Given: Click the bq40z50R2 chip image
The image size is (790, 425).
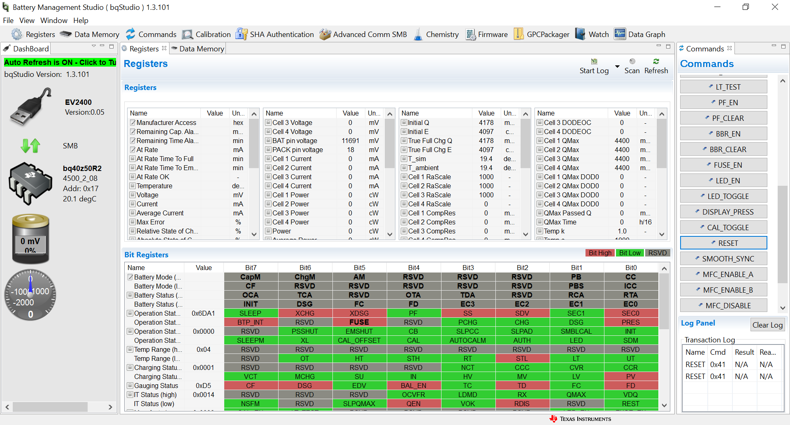Looking at the screenshot, I should point(30,184).
